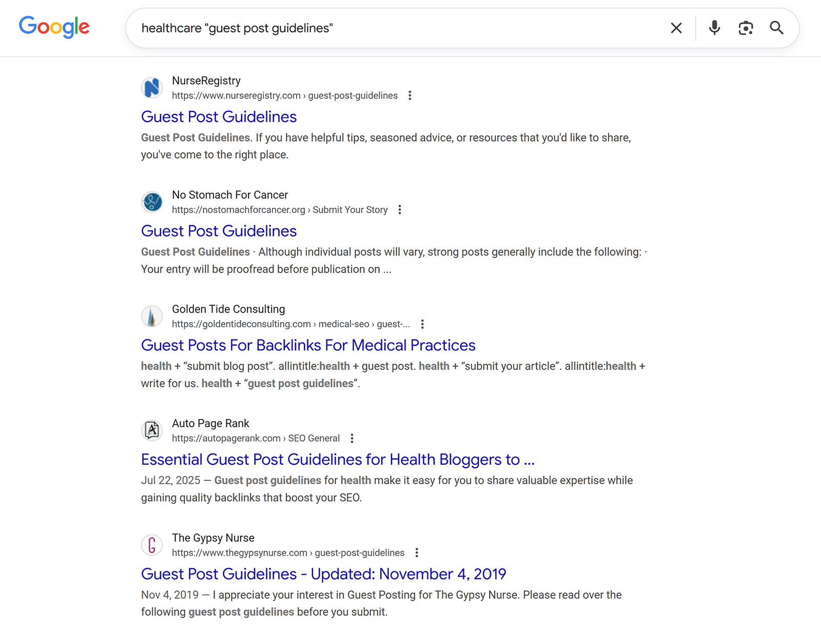
Task: Open the three-dot menu for Golden Tide Consulting
Action: 422,324
